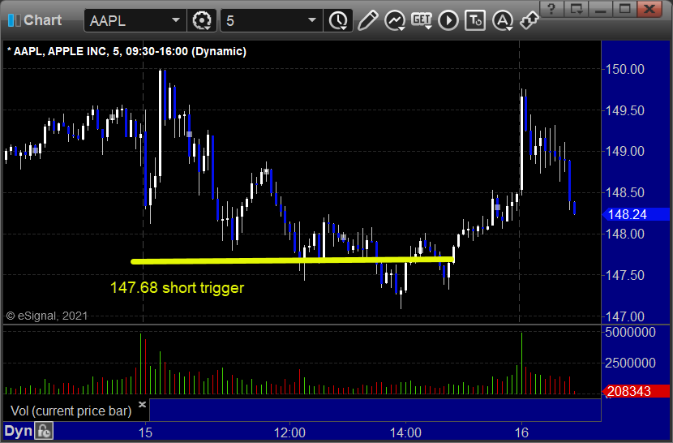Screen dimensions: 673x443
Task: Click the 150.00 price axis label
Action: pos(624,69)
